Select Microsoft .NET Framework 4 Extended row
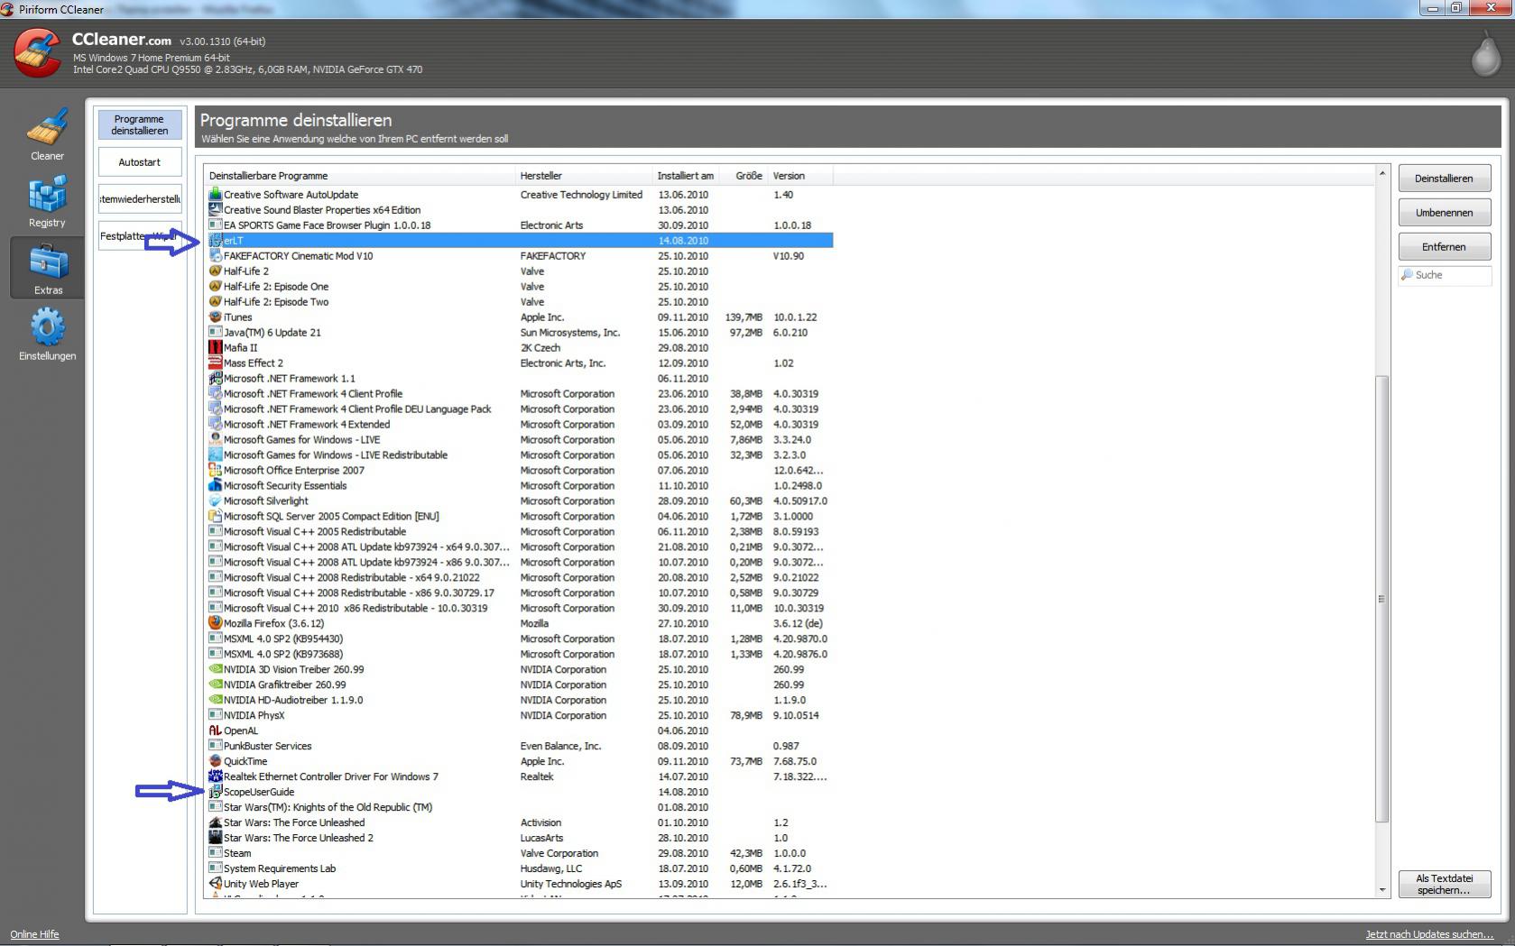 pos(520,425)
